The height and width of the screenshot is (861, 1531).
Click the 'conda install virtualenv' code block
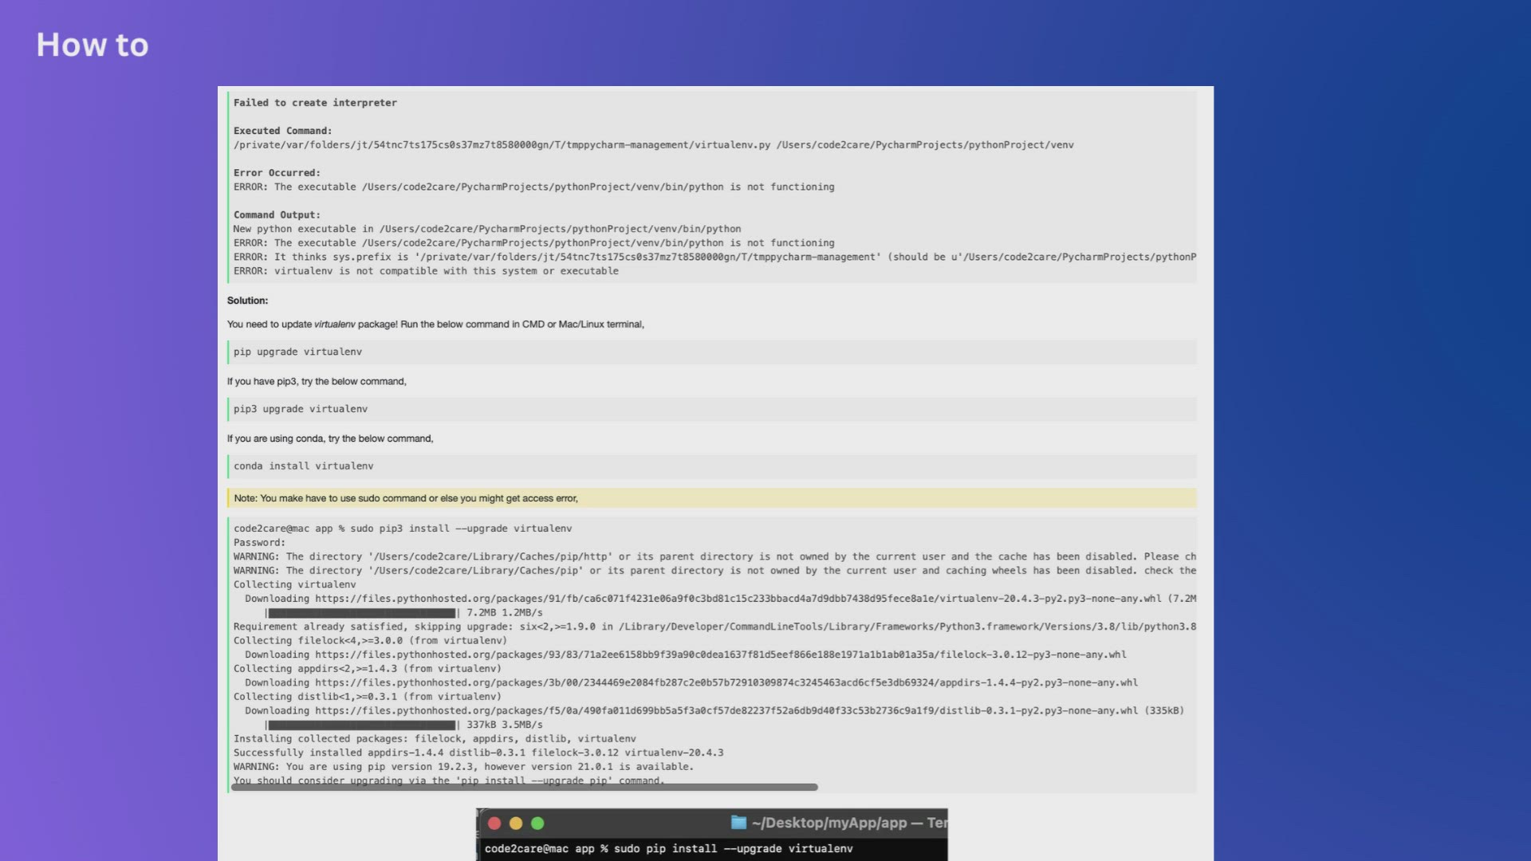(303, 466)
